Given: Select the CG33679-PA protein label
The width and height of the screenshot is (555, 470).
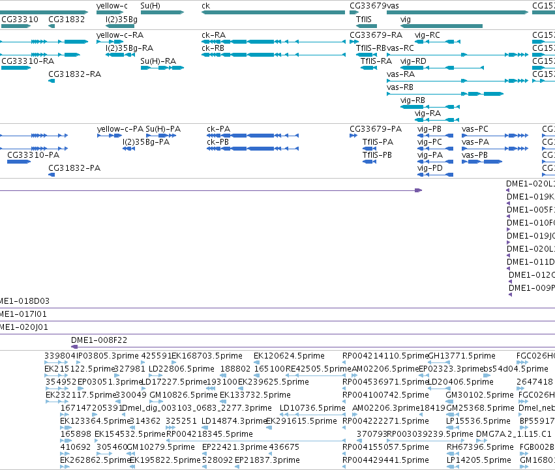Looking at the screenshot, I should point(376,129).
